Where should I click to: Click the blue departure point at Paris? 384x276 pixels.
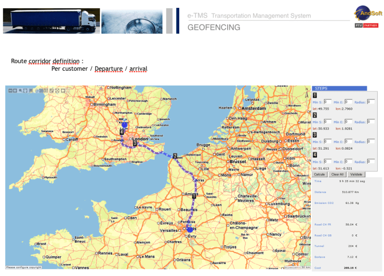190,229
